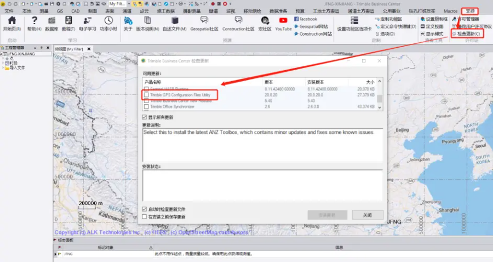Visit the Geospatial社区 community icon
The width and height of the screenshot is (493, 262).
pos(204,21)
